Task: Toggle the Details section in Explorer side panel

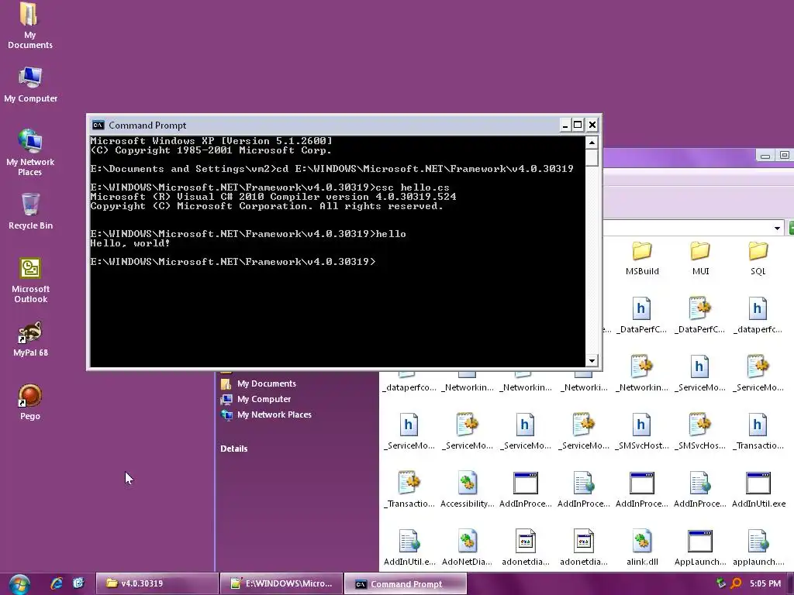Action: [234, 449]
